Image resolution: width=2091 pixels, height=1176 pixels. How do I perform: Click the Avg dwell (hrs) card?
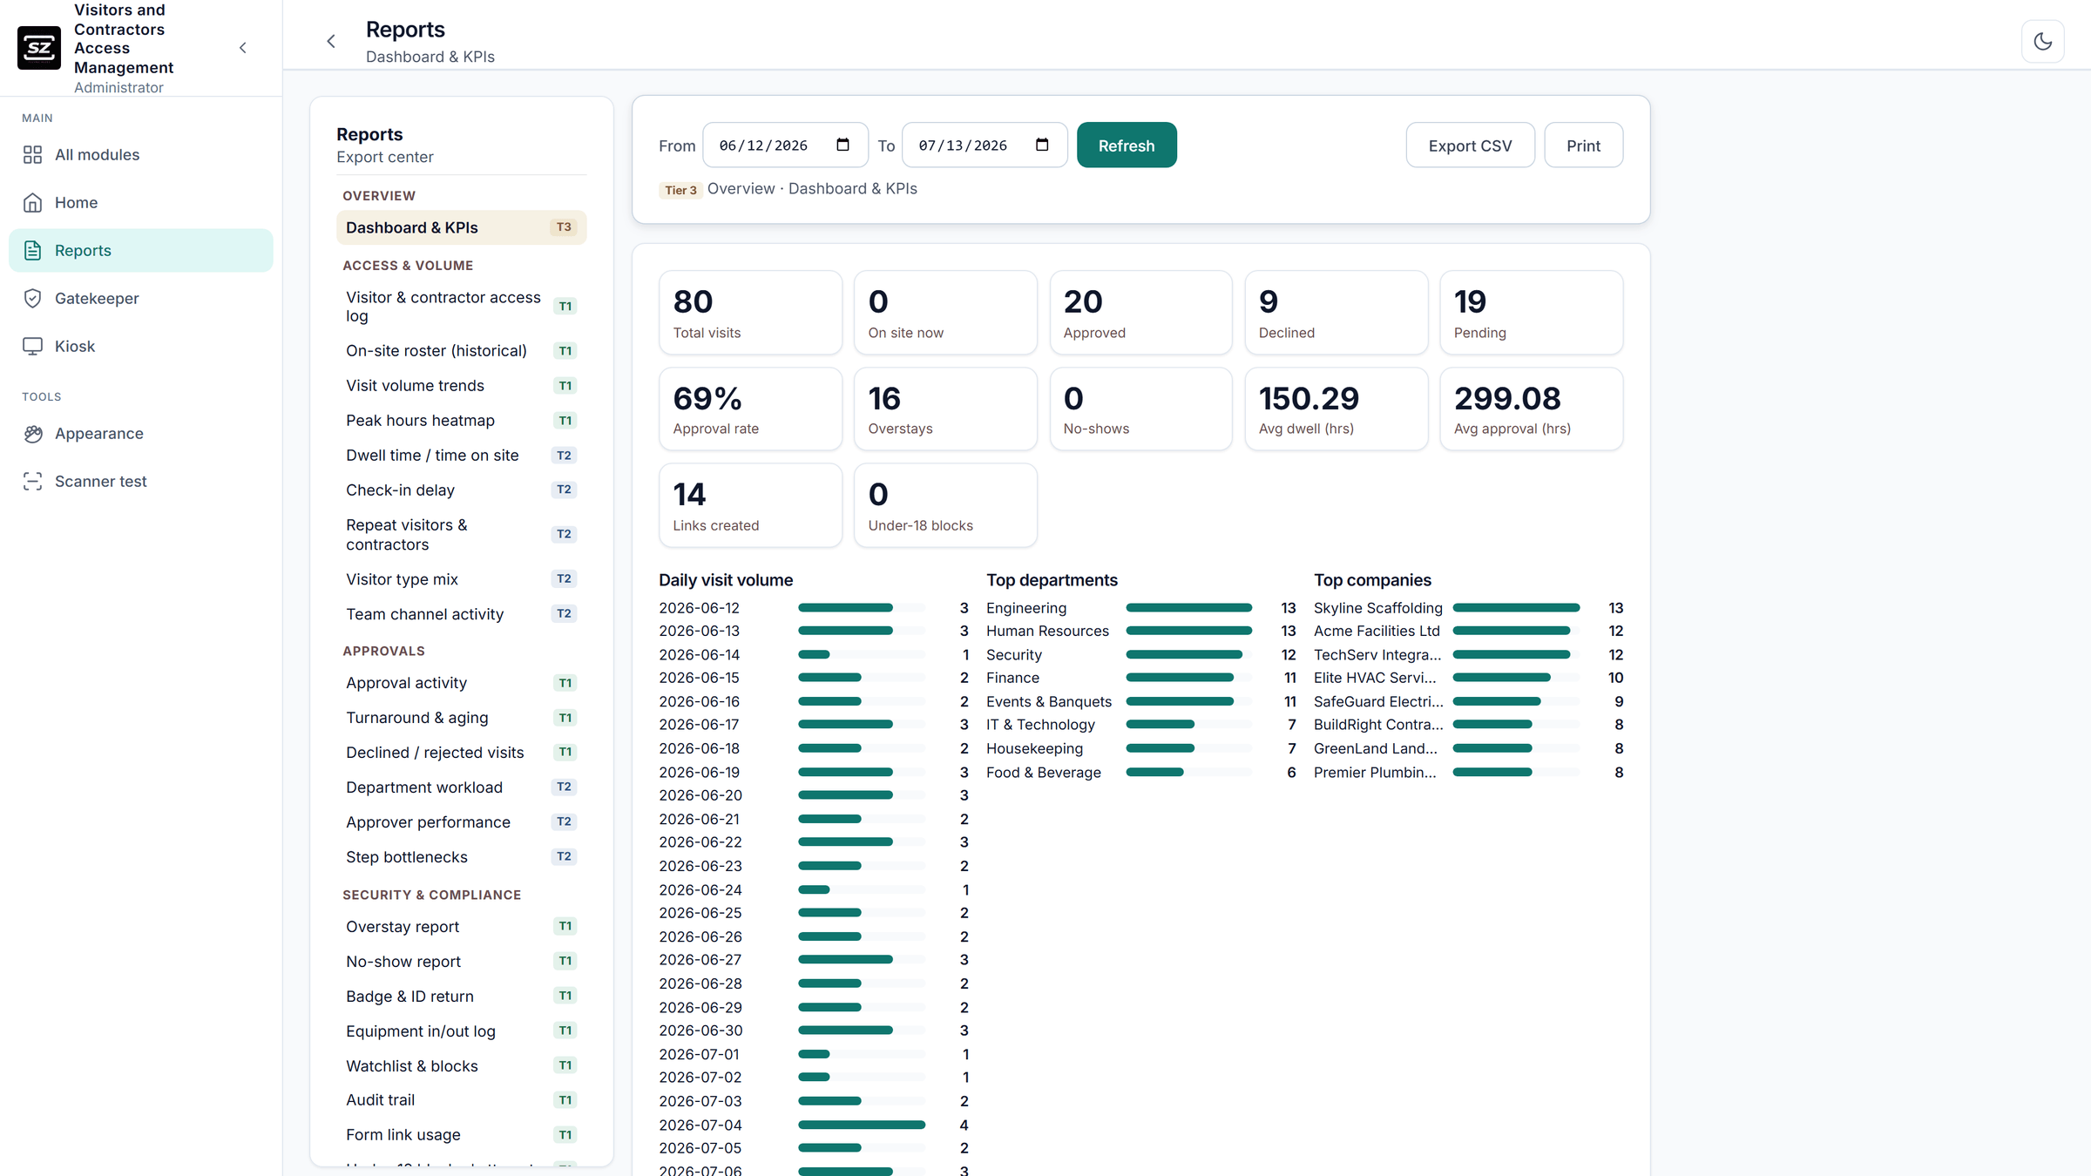[1336, 409]
